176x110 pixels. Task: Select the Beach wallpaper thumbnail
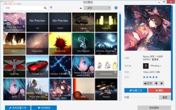[14, 44]
